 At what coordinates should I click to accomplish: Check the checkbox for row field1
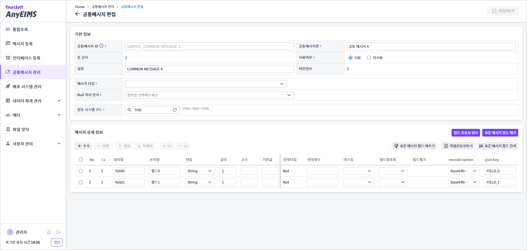point(81,182)
